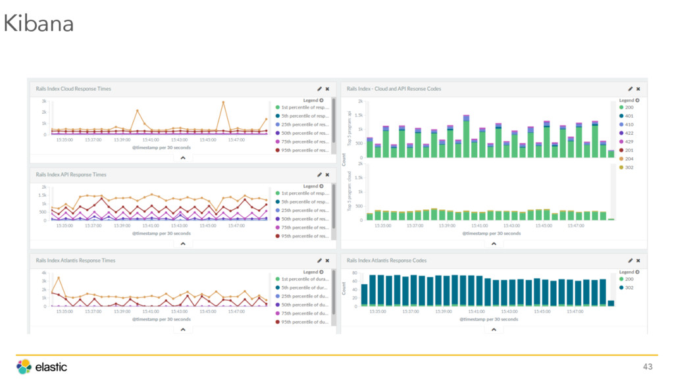Click 1st percentile of dura legend entry in Atlantis
The image size is (674, 379).
[303, 279]
